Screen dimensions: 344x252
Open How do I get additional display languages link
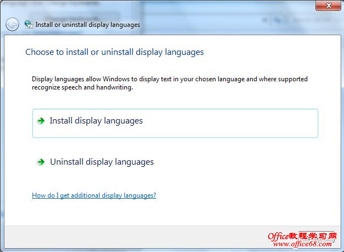click(x=94, y=195)
